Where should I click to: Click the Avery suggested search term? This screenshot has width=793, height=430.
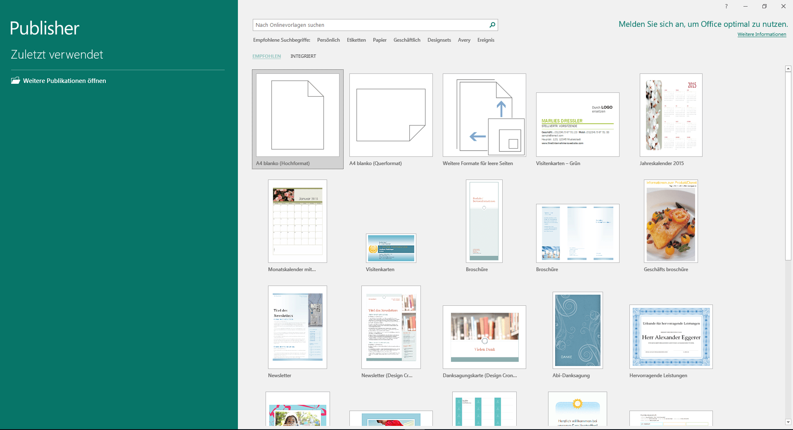coord(464,40)
